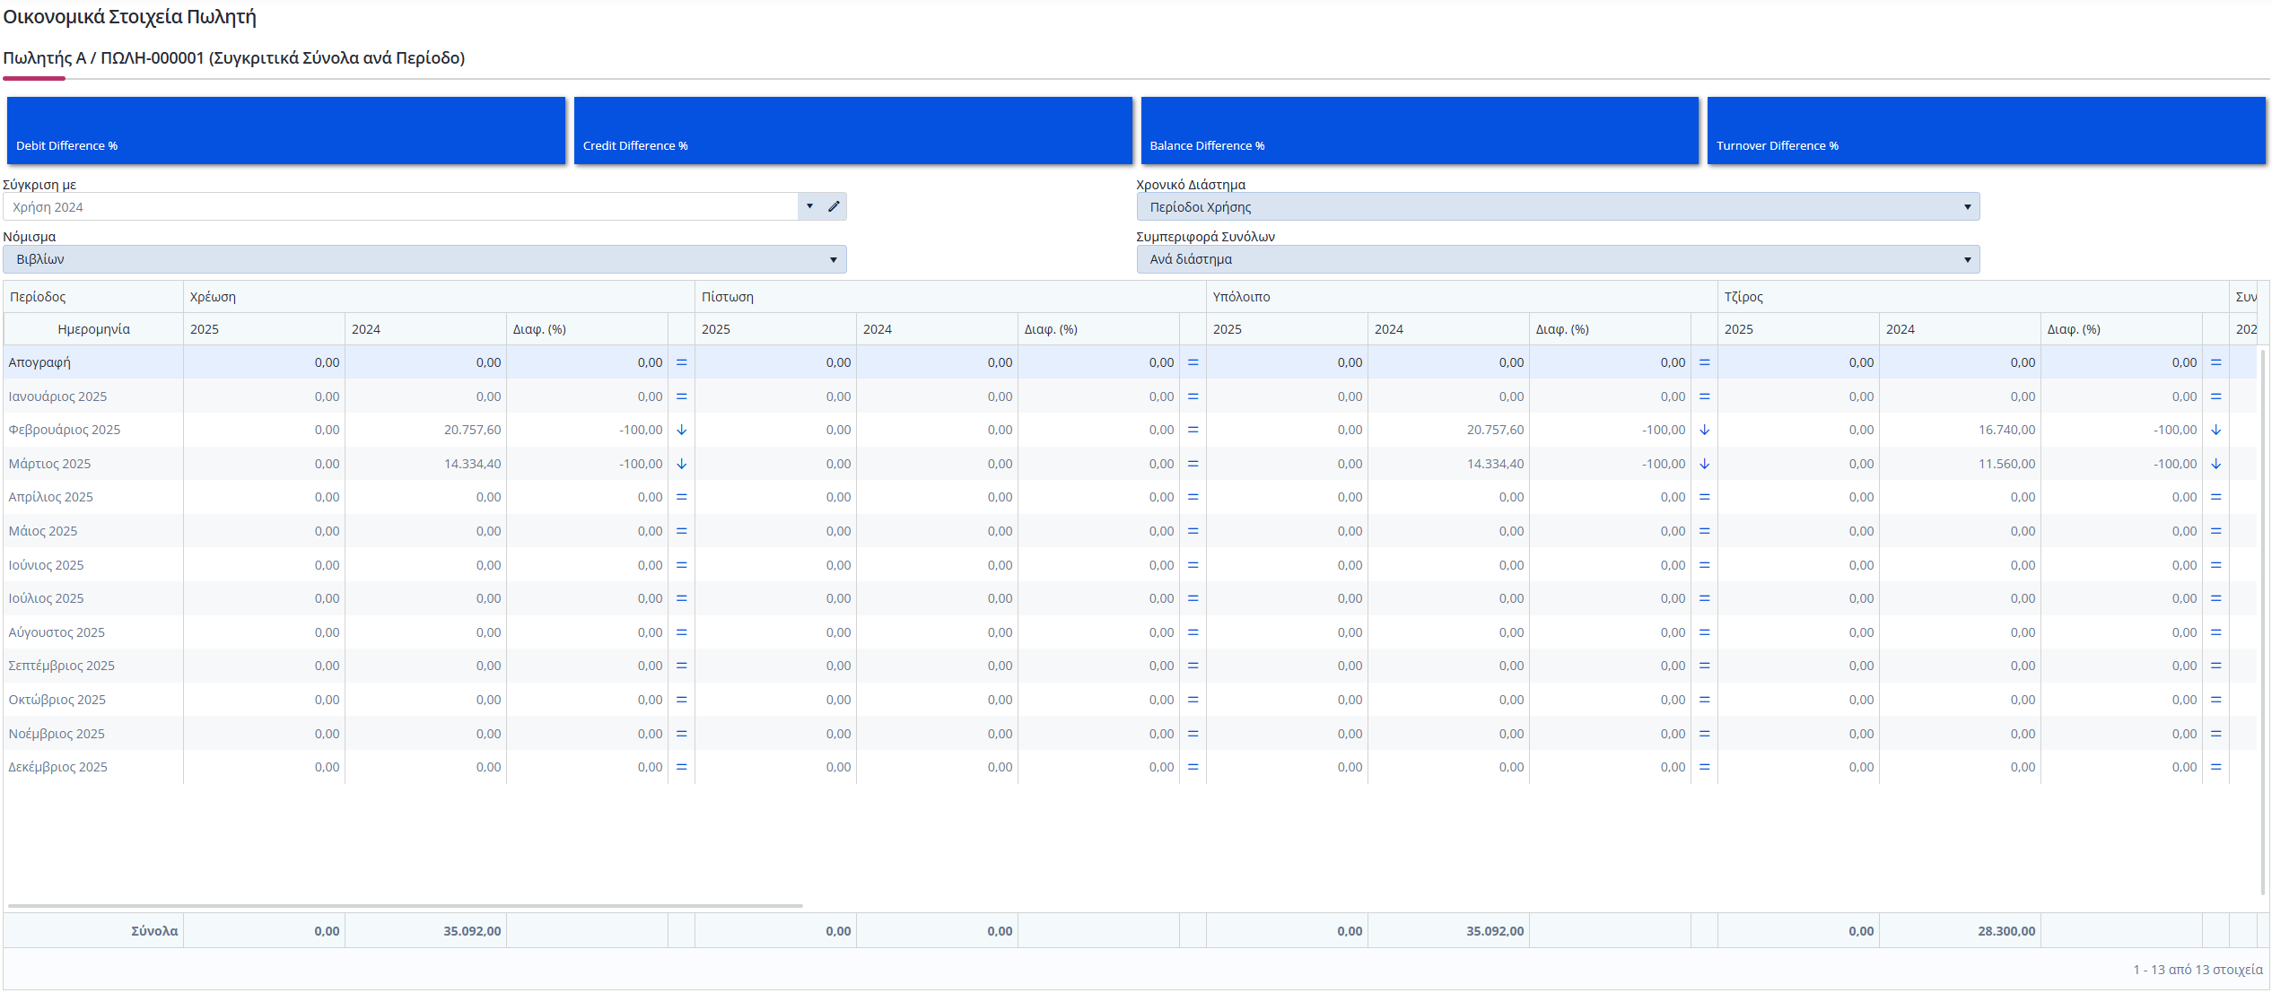Click the Πίστωση group header
This screenshot has height=993, width=2272.
coord(950,297)
